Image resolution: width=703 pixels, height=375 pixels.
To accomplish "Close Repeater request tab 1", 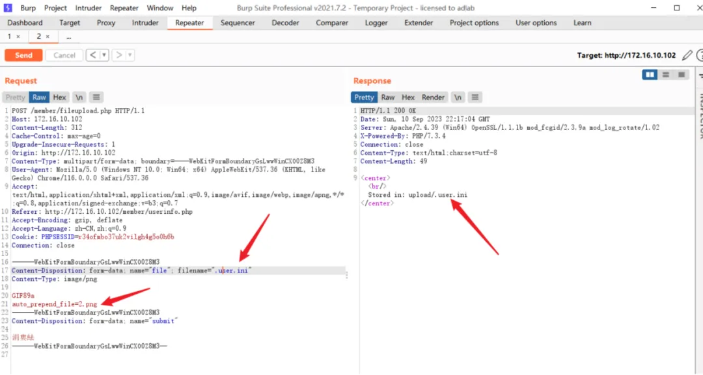I will pos(18,36).
